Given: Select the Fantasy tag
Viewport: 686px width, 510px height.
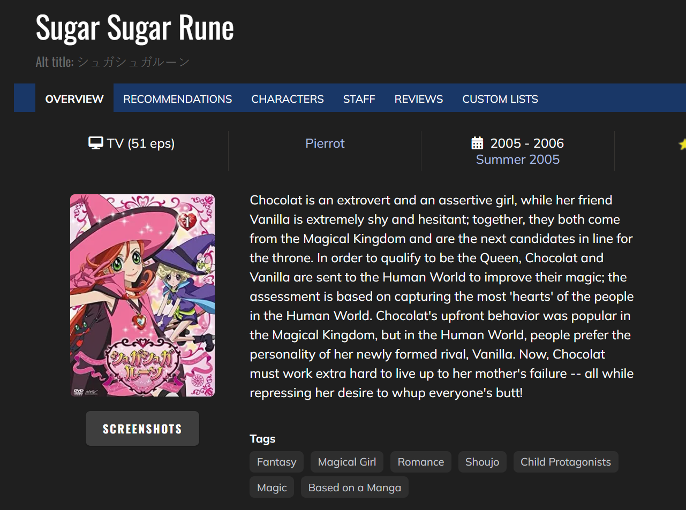Looking at the screenshot, I should [276, 462].
